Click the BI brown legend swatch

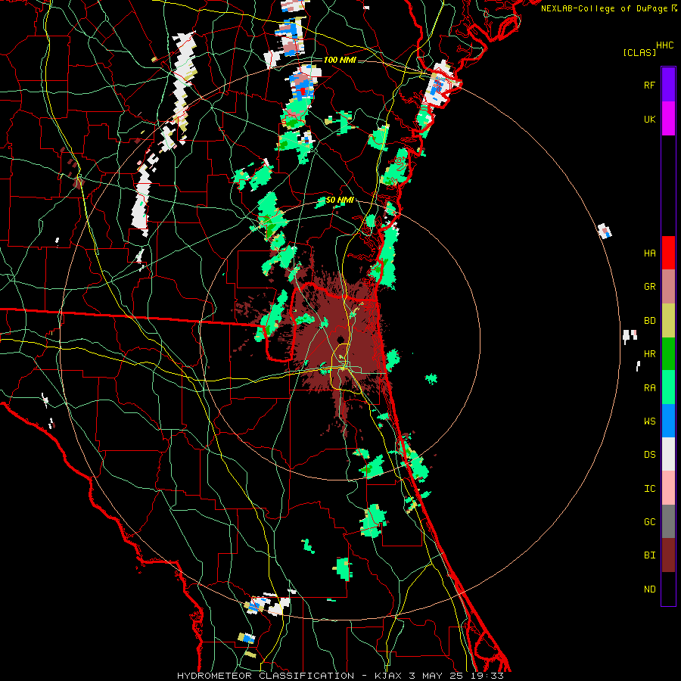coord(668,555)
